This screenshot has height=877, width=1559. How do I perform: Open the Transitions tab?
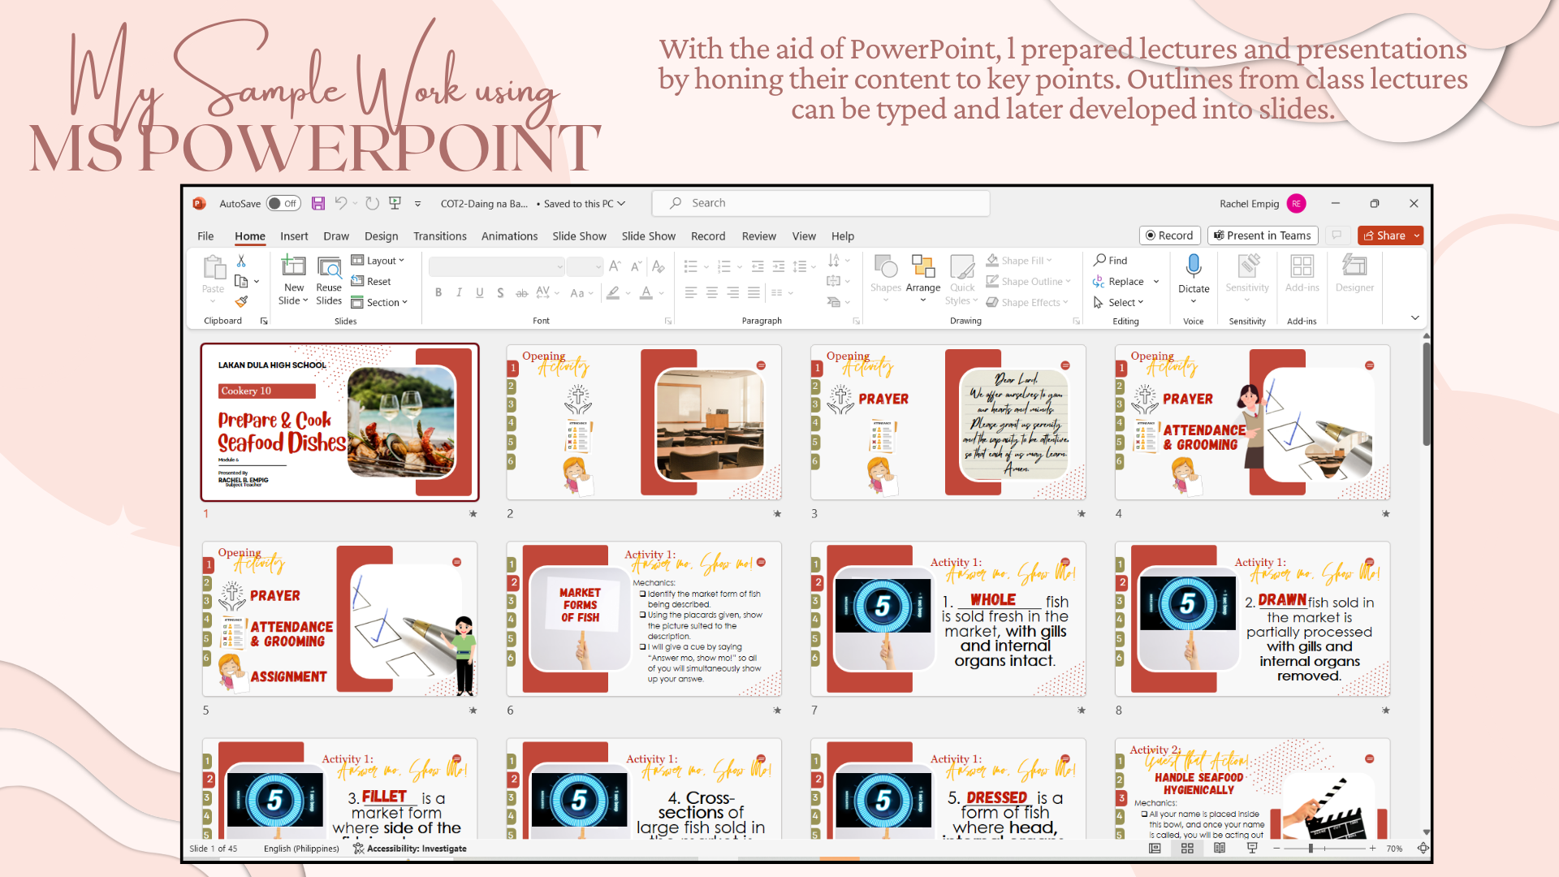[439, 236]
